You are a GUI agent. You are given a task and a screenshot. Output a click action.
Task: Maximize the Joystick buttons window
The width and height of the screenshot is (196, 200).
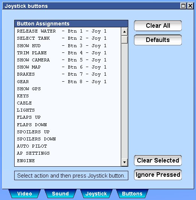click(183, 6)
